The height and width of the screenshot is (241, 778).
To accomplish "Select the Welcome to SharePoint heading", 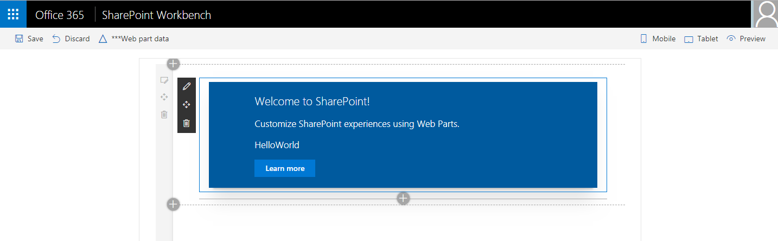I will click(312, 102).
